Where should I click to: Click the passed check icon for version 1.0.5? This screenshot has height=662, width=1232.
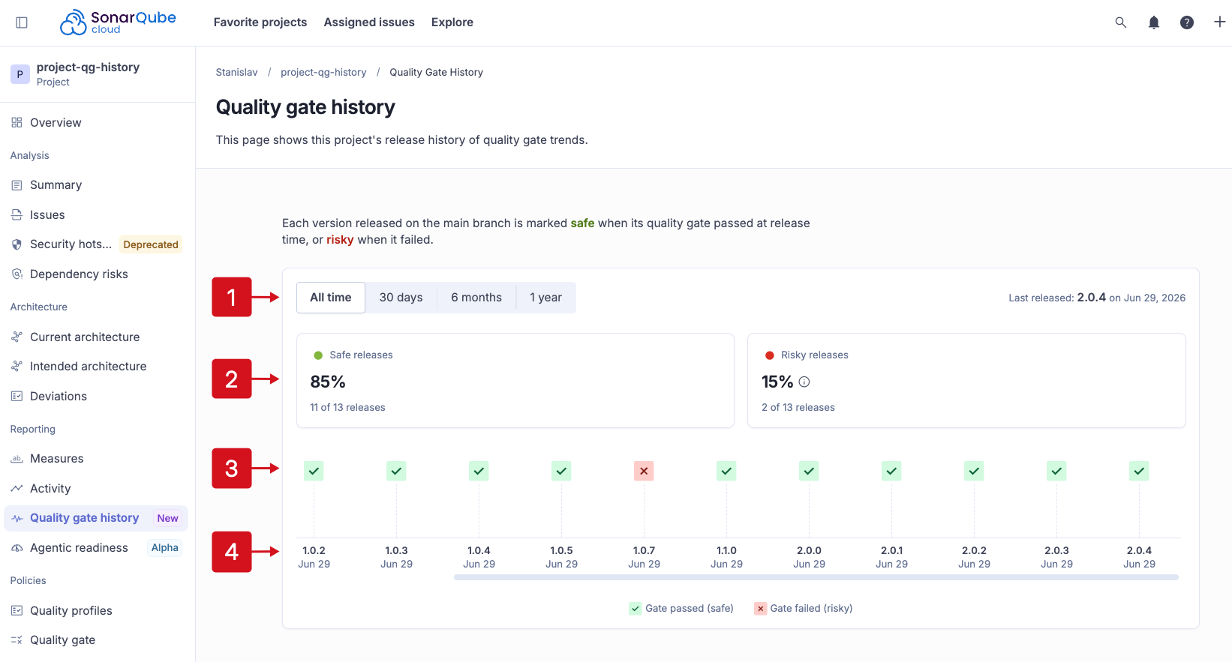tap(561, 471)
